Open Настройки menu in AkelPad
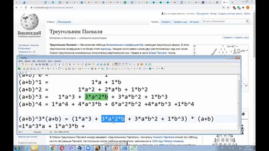Viewport: 269px width, 151px height. pyautogui.click(x=42, y=61)
